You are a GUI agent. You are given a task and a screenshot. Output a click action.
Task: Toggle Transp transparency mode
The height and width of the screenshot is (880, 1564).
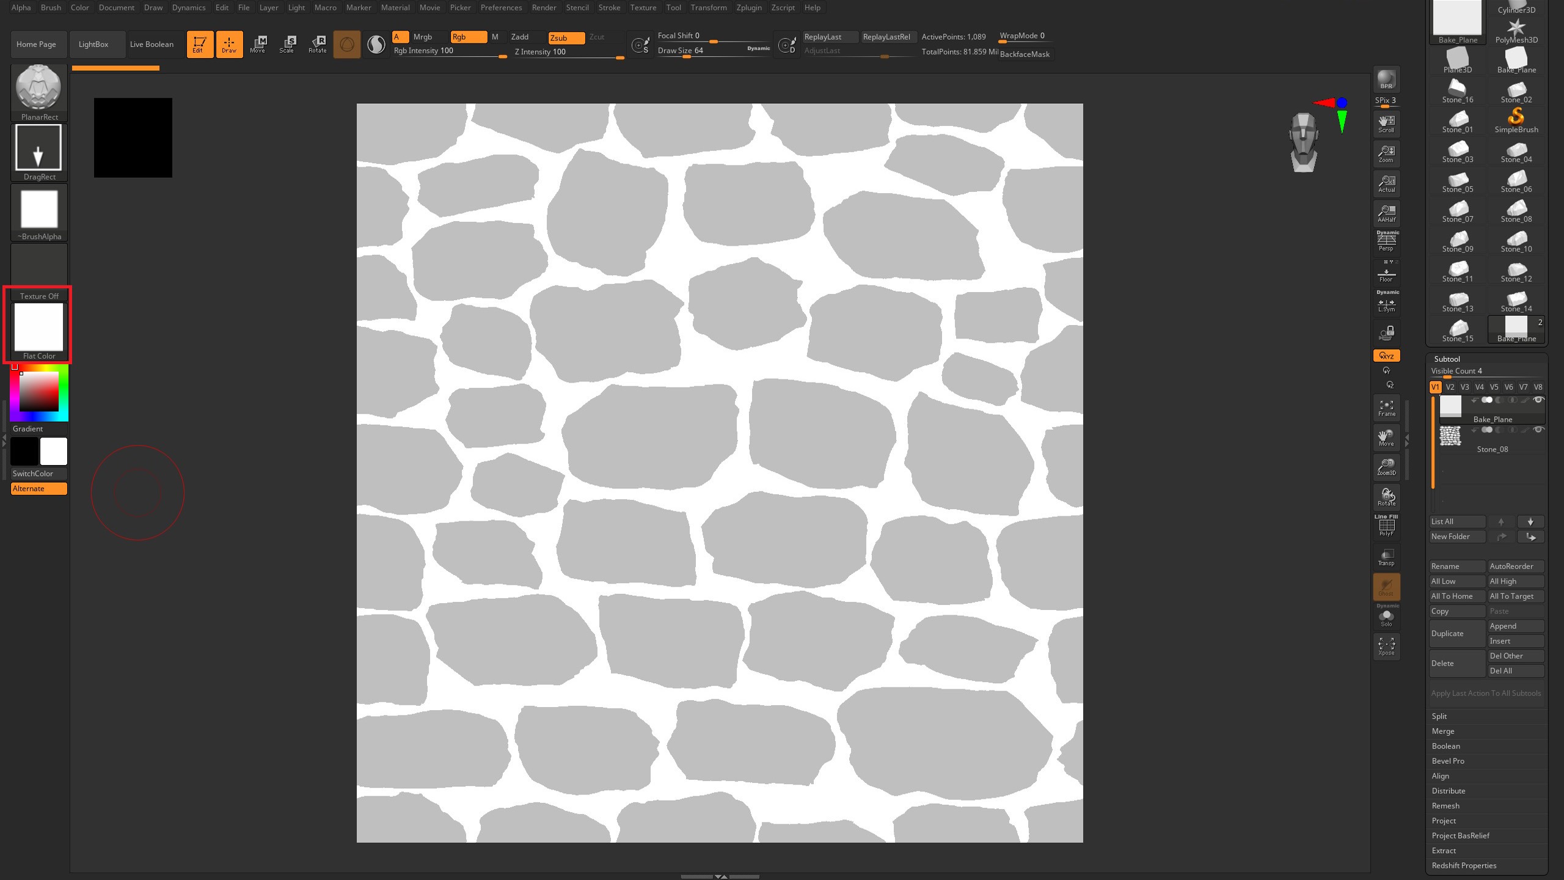pyautogui.click(x=1386, y=557)
